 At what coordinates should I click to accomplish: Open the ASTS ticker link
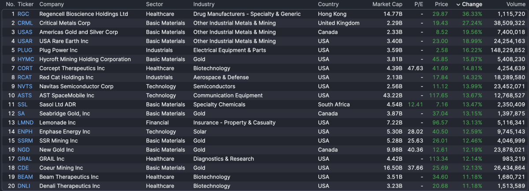pos(25,95)
